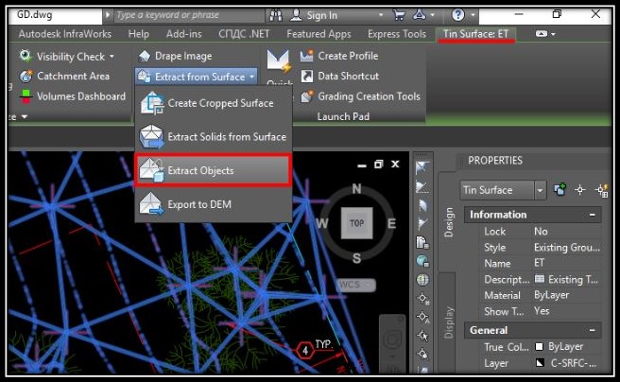The image size is (620, 382).
Task: Click West compass letter on ViewCube
Action: click(x=322, y=223)
